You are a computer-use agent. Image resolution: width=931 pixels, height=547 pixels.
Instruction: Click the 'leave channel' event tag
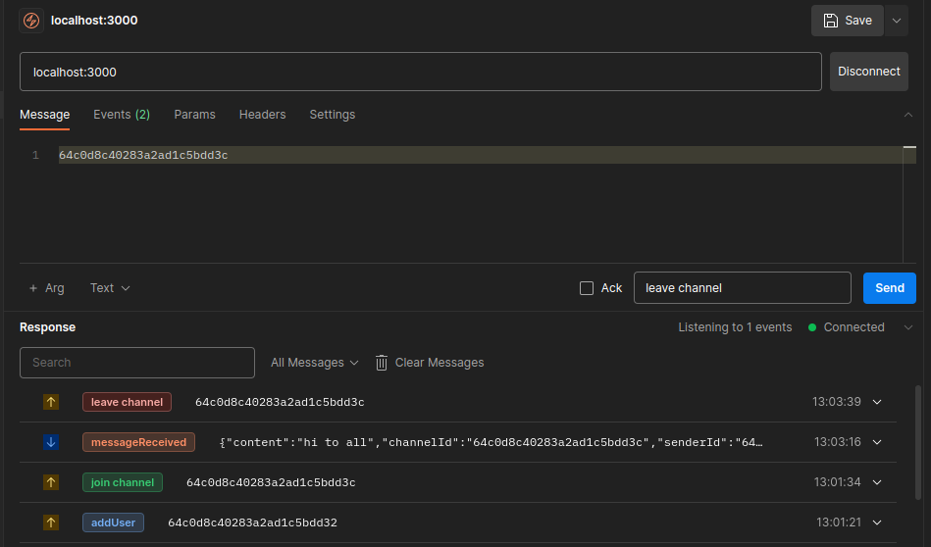click(x=128, y=402)
